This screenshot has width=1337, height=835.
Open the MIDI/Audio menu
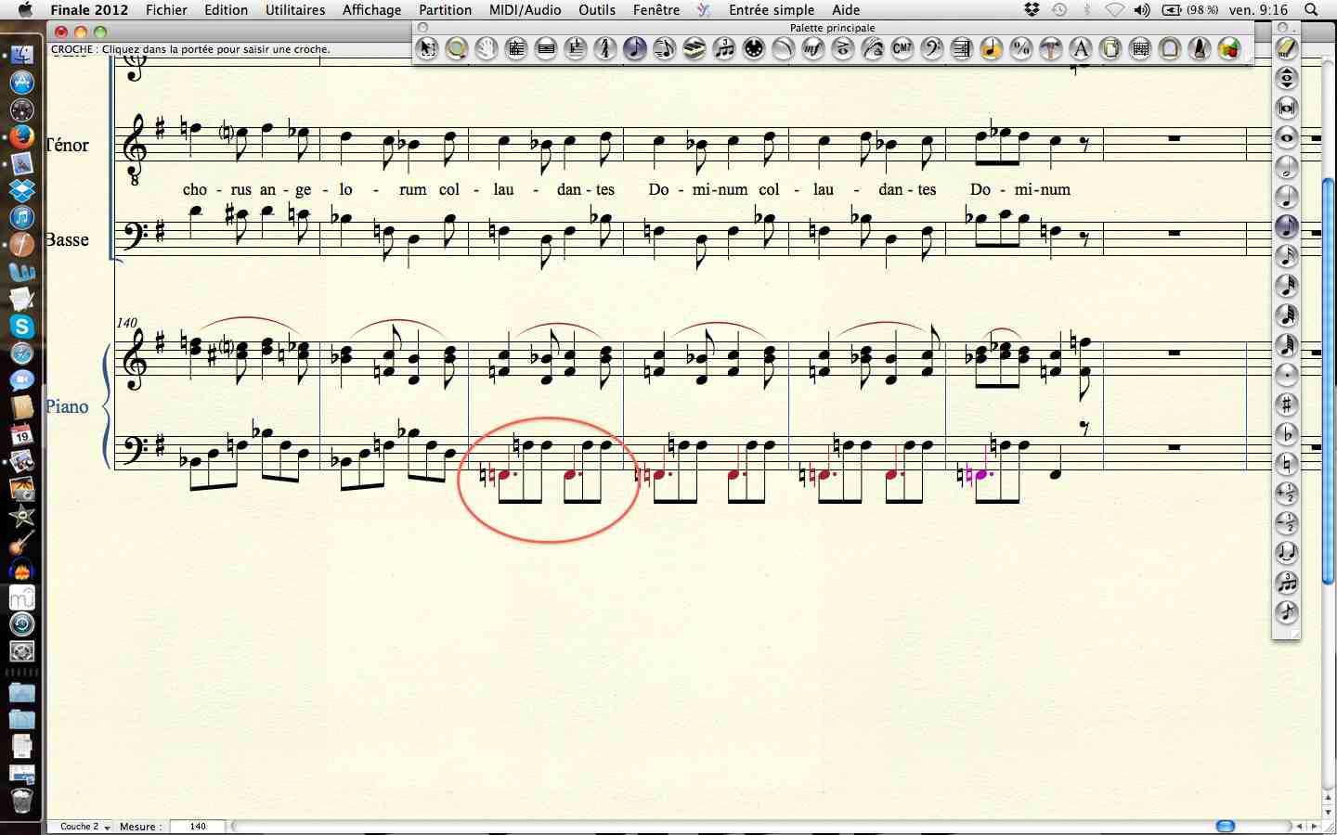tap(525, 10)
